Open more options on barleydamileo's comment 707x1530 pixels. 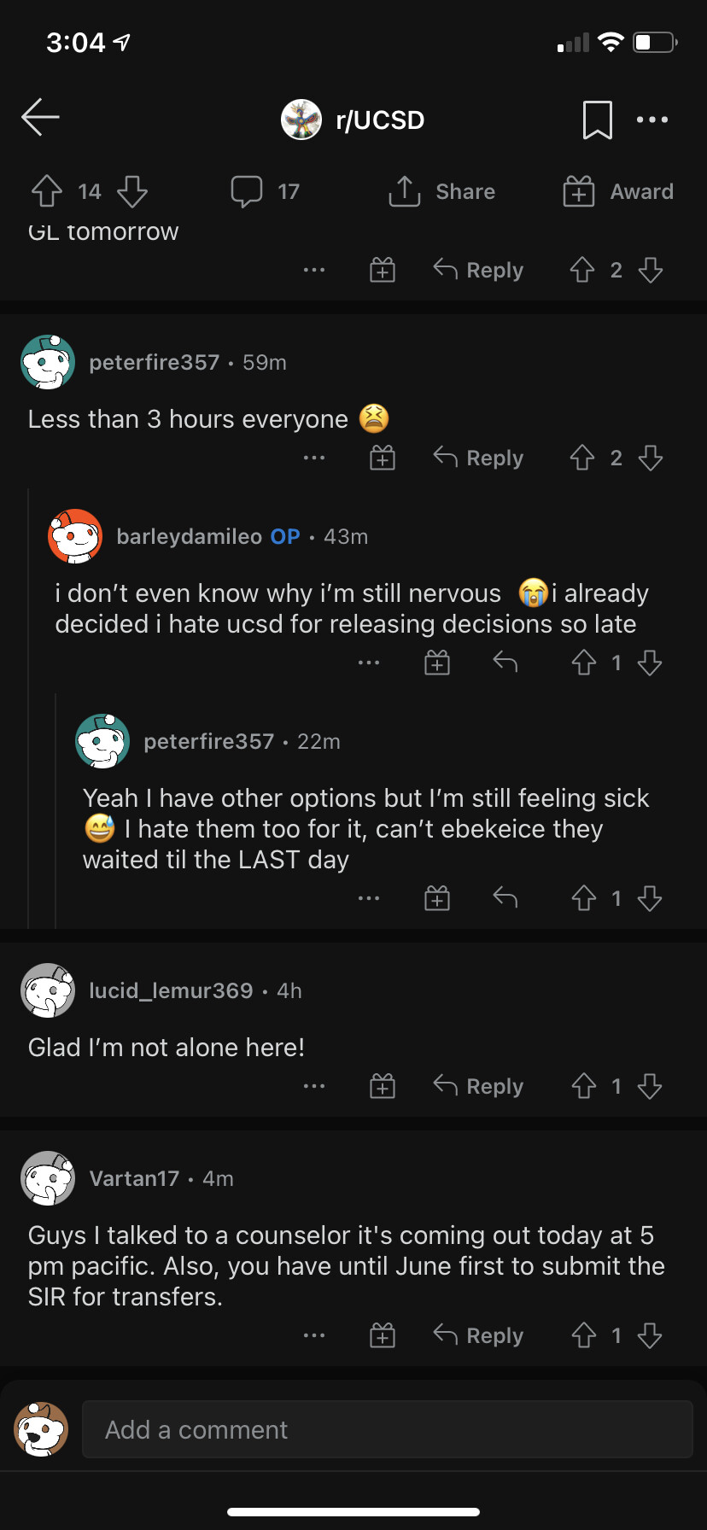[x=369, y=663]
